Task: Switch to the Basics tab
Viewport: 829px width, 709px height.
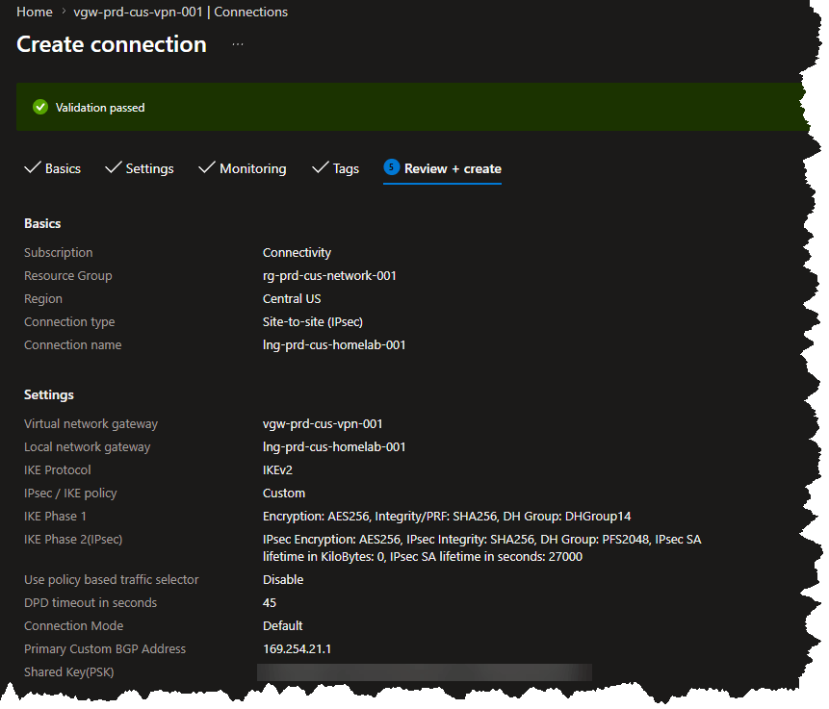Action: [x=52, y=168]
